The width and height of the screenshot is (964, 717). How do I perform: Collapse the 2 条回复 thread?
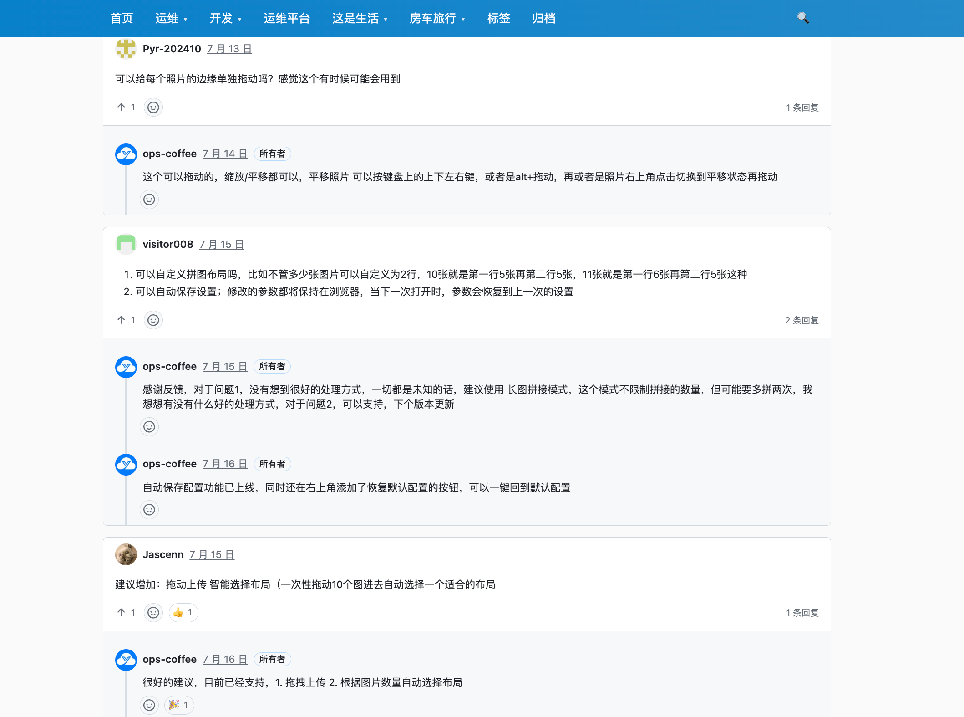(802, 321)
